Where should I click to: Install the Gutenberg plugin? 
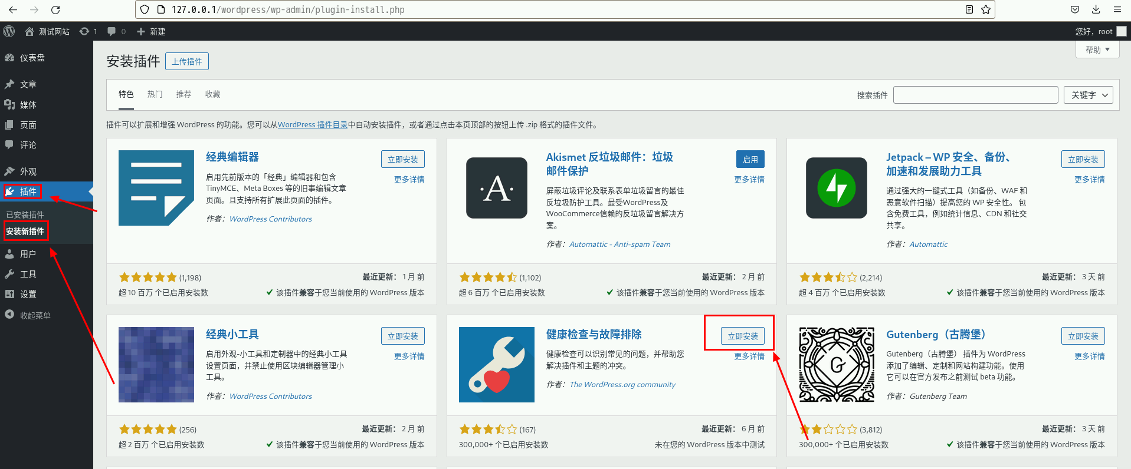1083,336
